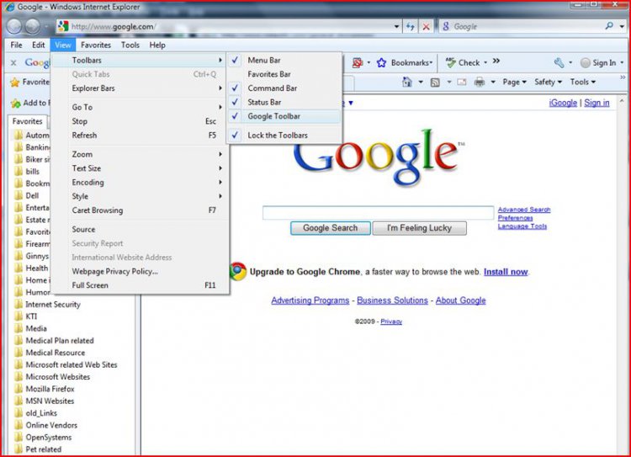Viewport: 631px width, 457px height.
Task: Click the Sign In toolbar button
Action: pos(598,63)
